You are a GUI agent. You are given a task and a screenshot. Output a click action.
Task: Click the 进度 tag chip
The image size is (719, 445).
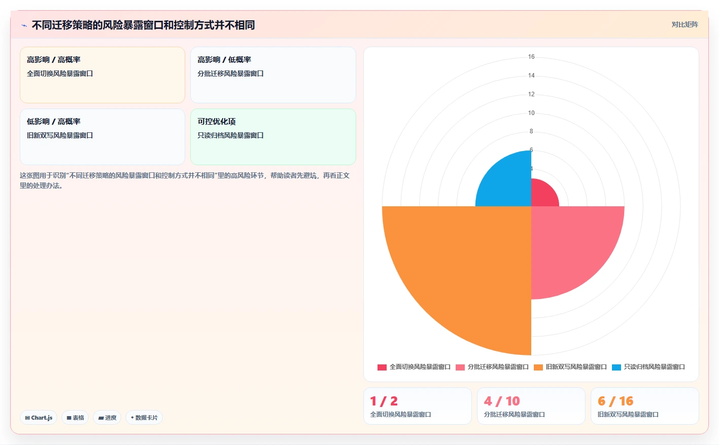[x=107, y=418]
